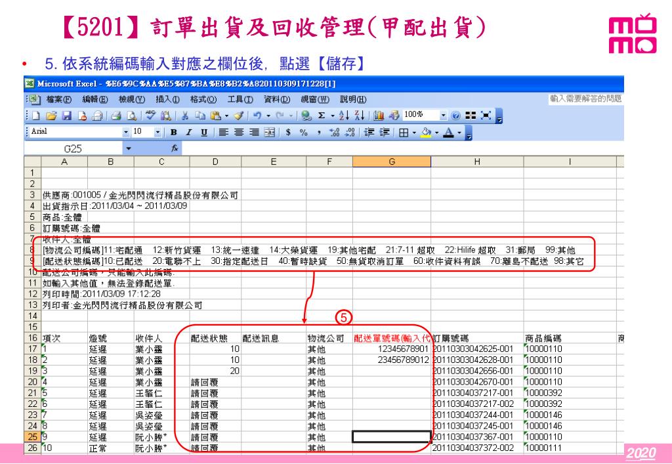Run the ABC spelling check icon

(x=150, y=116)
